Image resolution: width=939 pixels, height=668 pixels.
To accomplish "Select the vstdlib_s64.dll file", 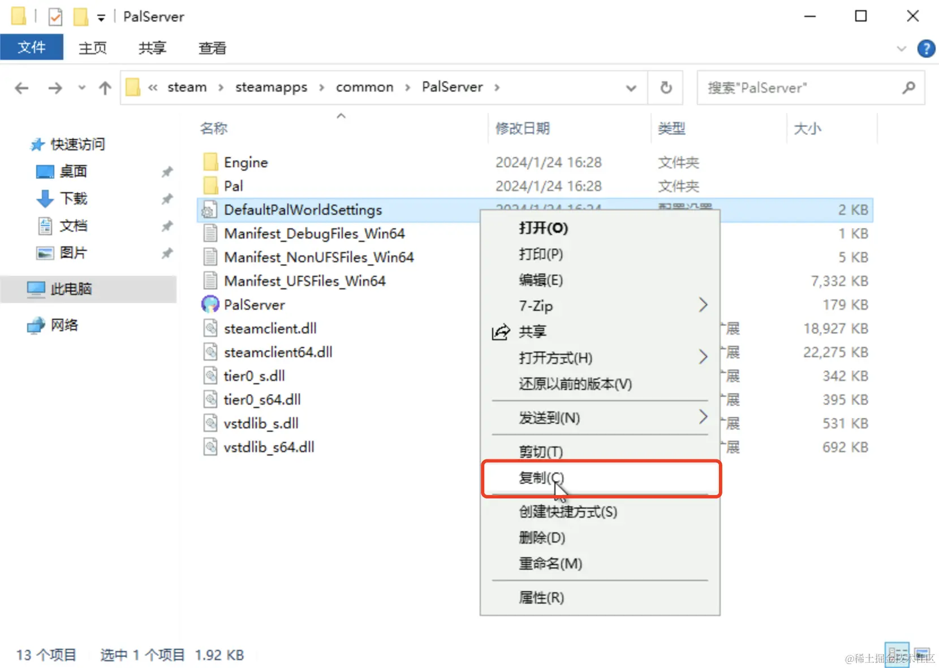I will click(269, 447).
